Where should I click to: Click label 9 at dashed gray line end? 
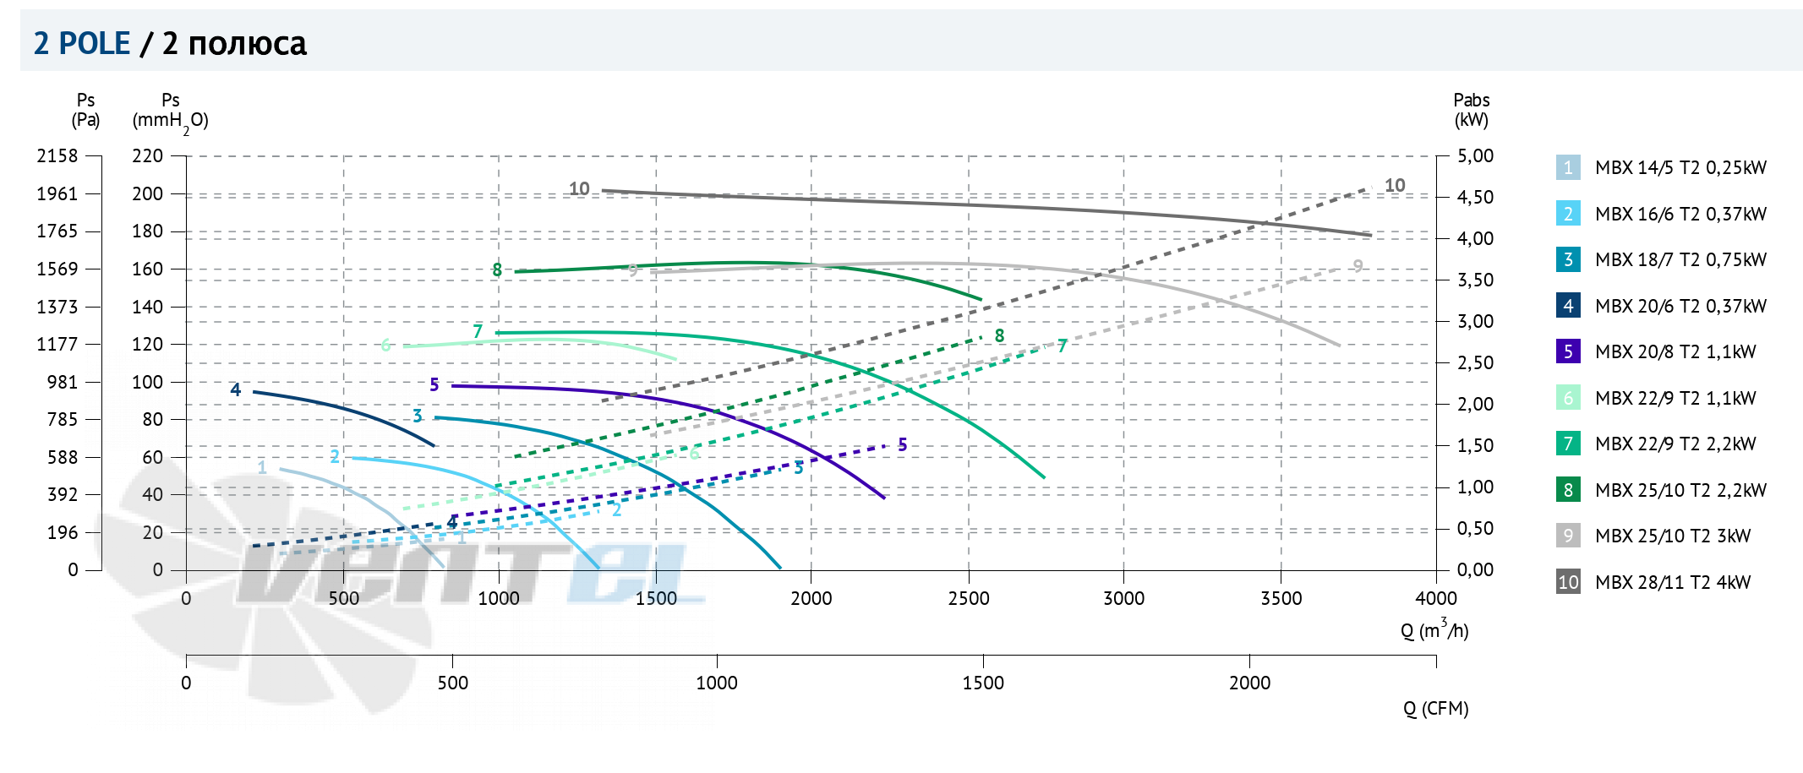point(1358,265)
